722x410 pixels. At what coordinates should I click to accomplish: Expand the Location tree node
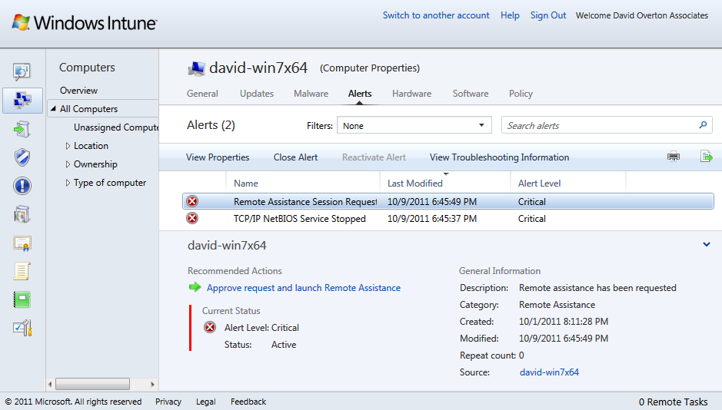[x=68, y=146]
